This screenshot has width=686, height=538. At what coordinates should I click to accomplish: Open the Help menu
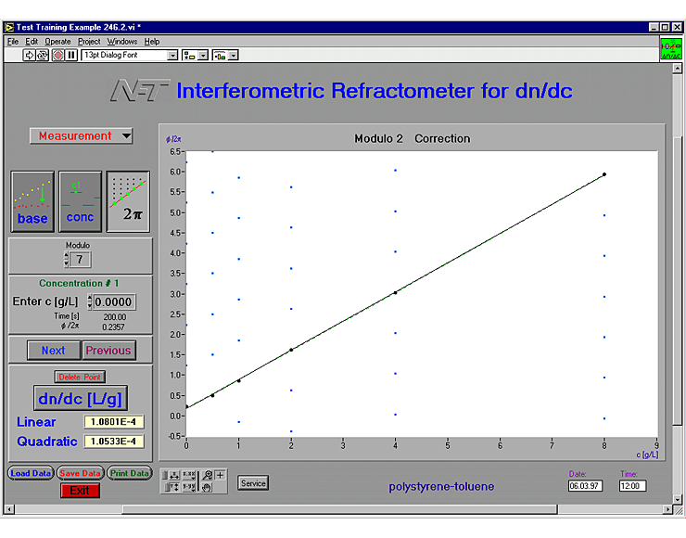click(152, 42)
